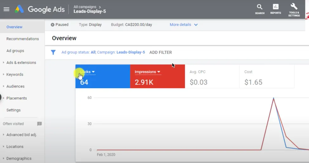The height and width of the screenshot is (163, 309).
Task: Click ADD FILTER button
Action: (161, 52)
